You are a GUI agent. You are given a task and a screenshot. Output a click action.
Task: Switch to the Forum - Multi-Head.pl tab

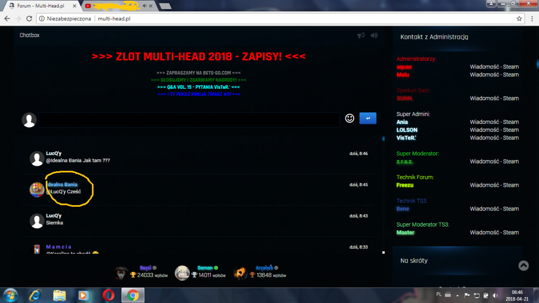tap(40, 5)
